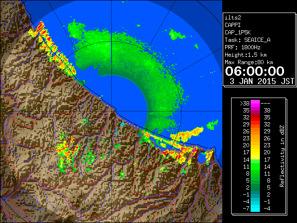
Task: Pick the purple 35–38 dBZ legend band
Action: click(x=255, y=111)
